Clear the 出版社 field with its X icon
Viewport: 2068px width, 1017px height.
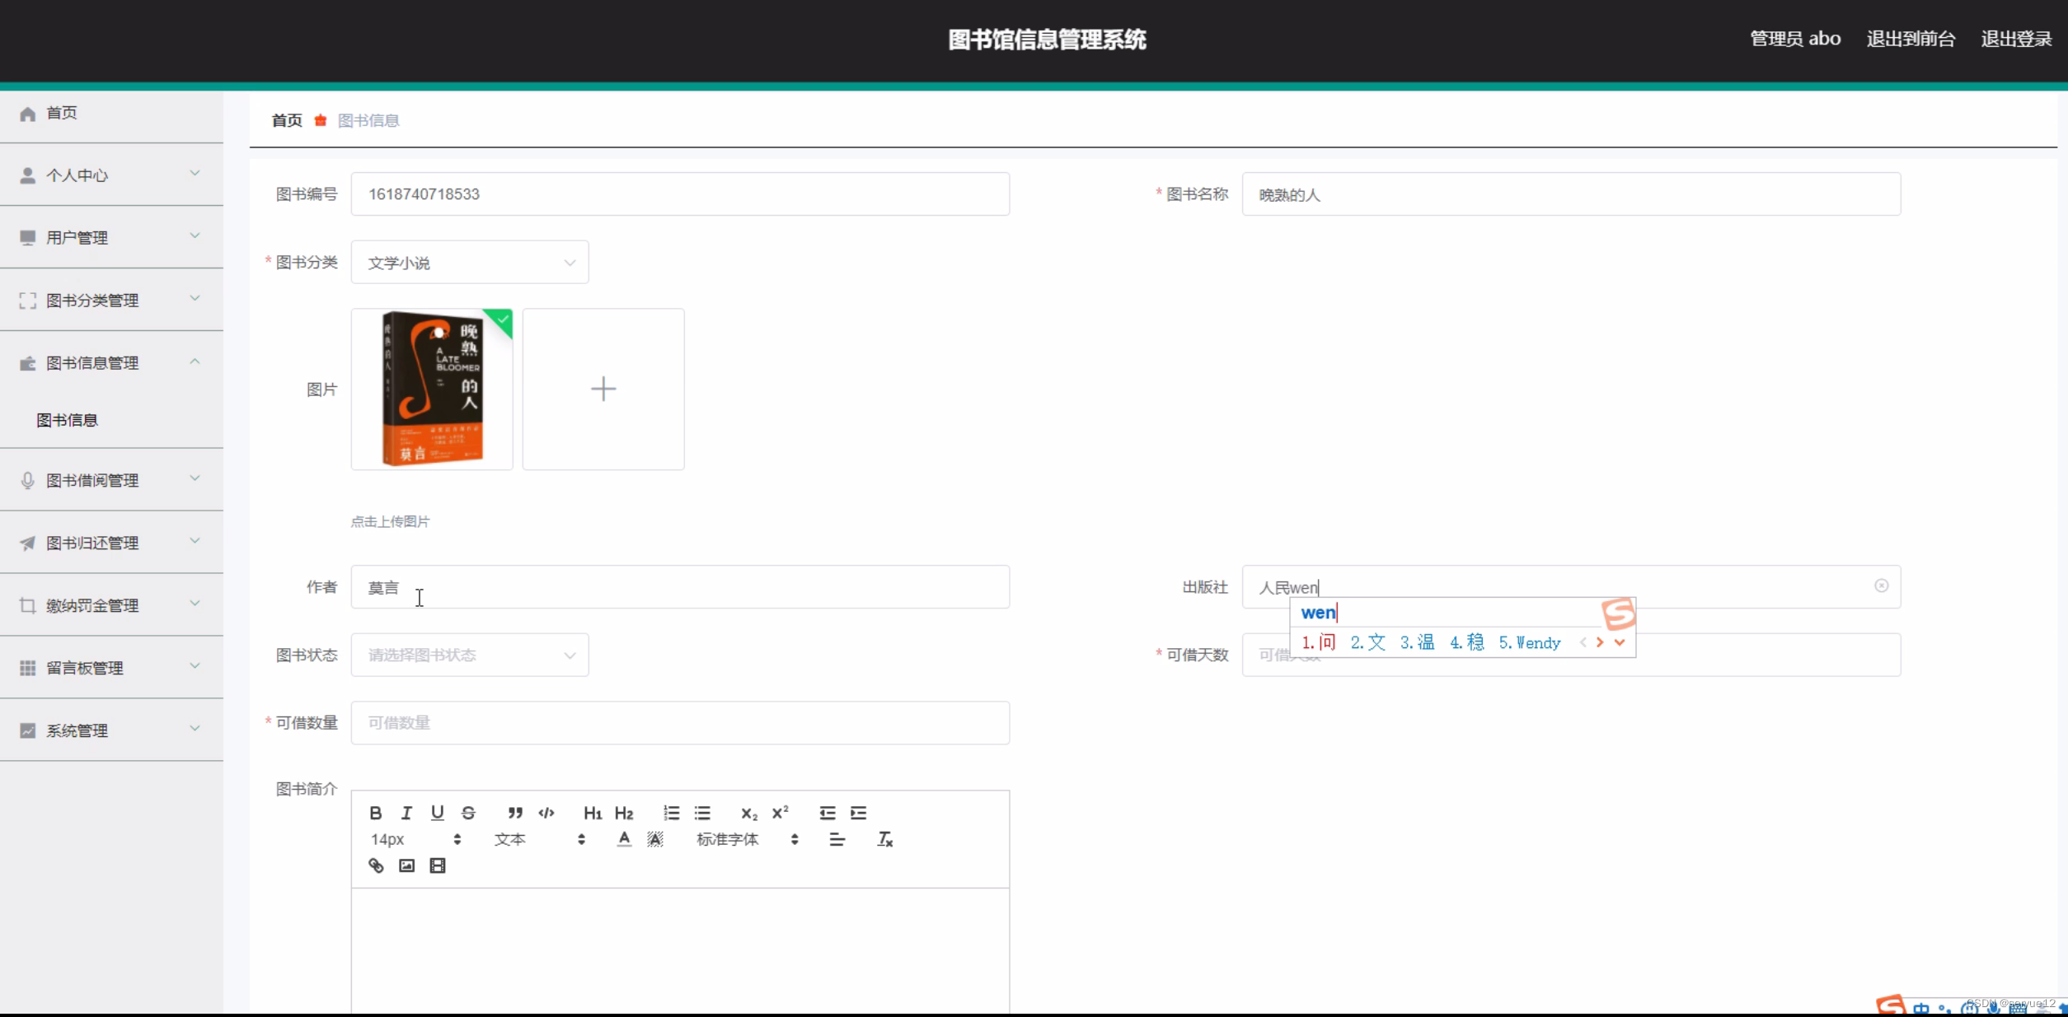(1881, 585)
